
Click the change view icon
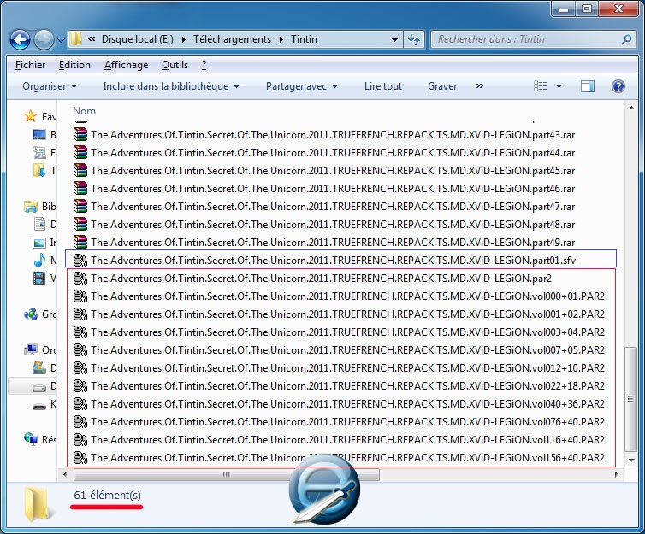pyautogui.click(x=540, y=85)
